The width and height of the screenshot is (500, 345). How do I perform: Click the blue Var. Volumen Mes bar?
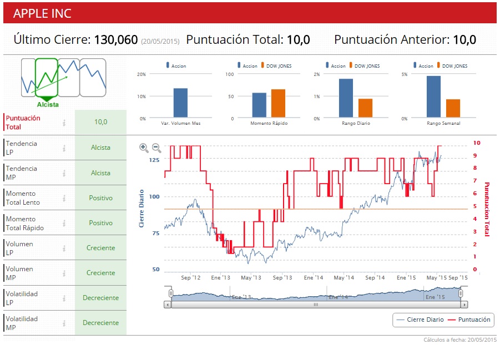pos(180,103)
